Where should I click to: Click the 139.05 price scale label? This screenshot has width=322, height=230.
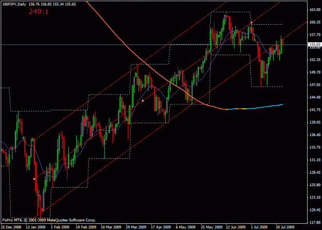click(x=315, y=122)
